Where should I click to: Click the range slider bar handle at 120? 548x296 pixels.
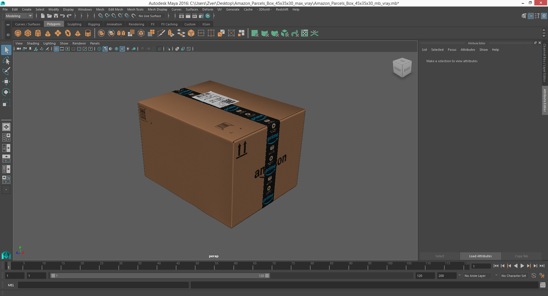pos(267,276)
